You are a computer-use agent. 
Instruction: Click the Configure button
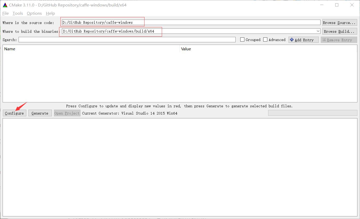pos(14,113)
